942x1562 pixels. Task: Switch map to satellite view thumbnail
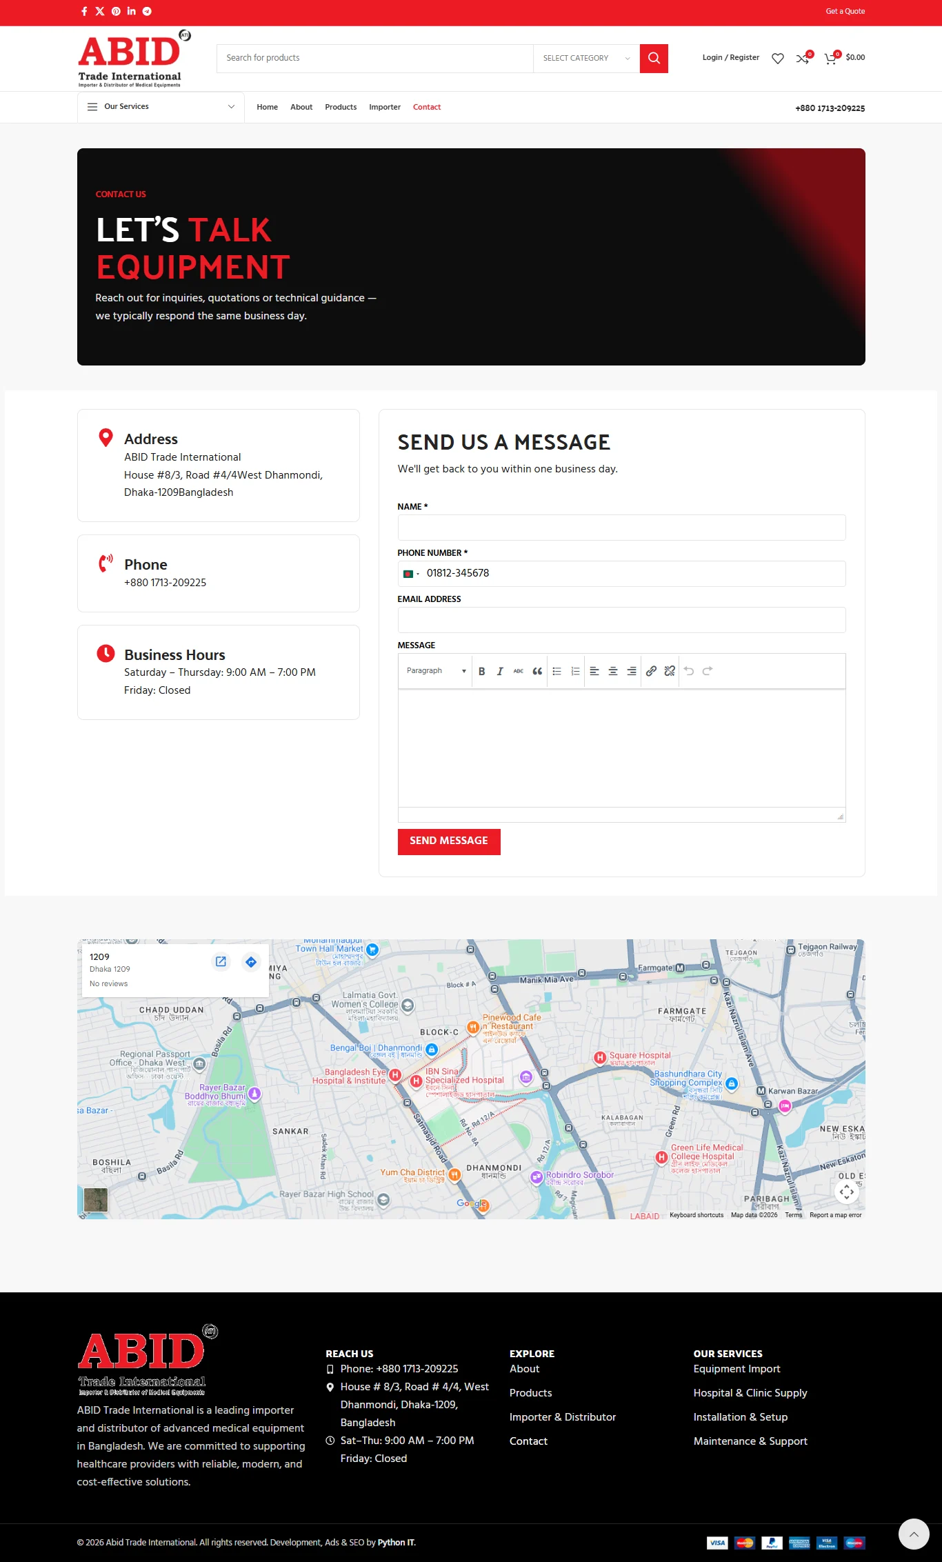tap(96, 1200)
